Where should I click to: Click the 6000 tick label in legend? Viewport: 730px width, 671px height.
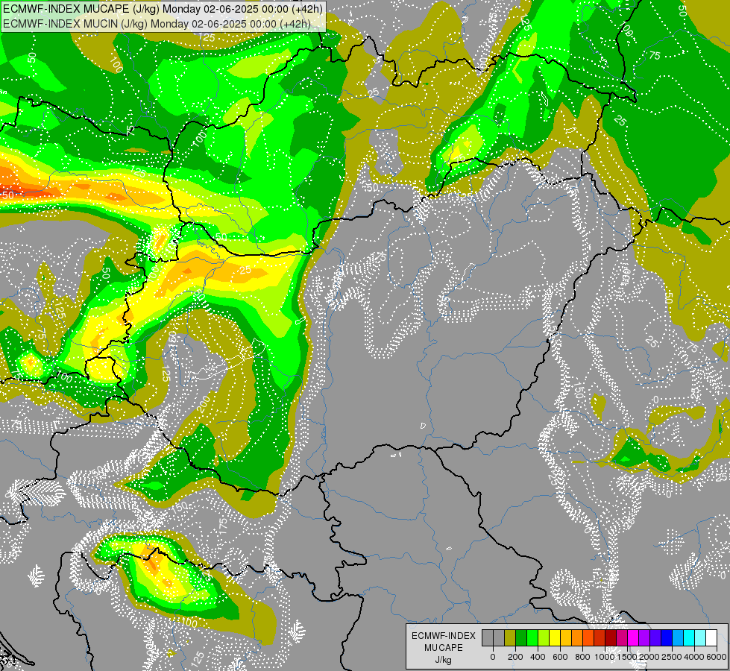click(717, 657)
